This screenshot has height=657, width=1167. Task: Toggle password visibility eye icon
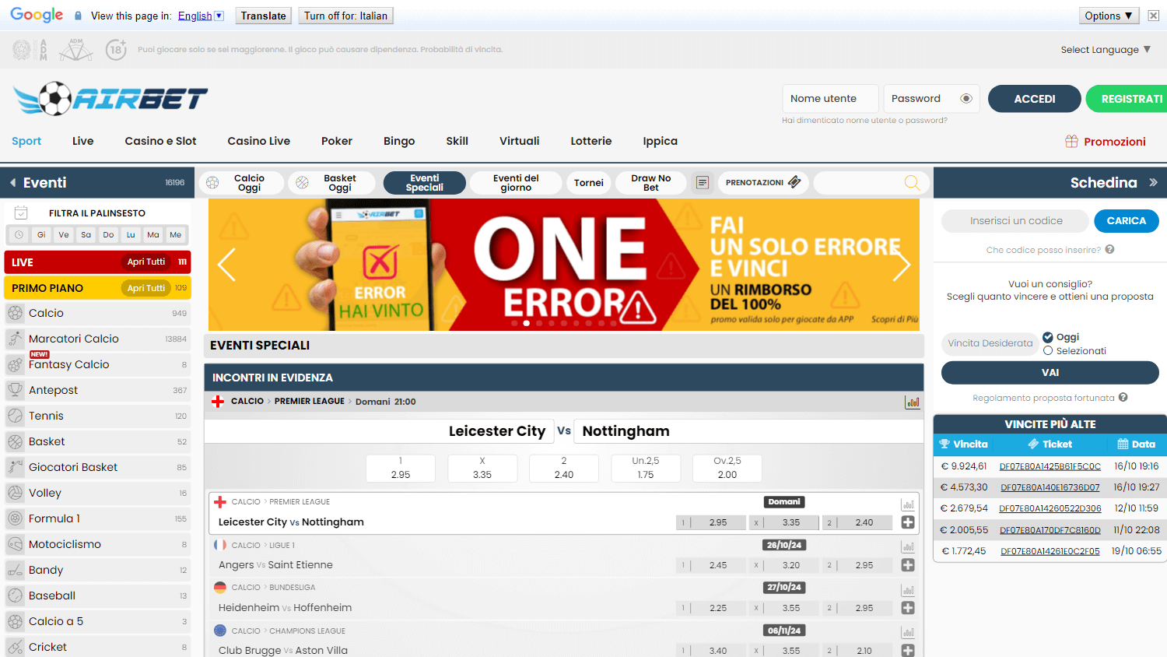(x=966, y=99)
